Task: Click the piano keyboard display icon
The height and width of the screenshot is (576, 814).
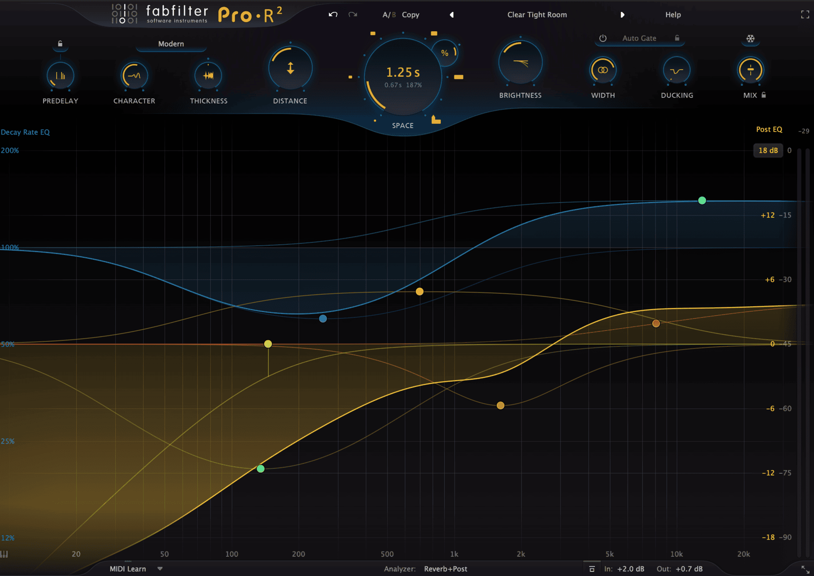Action: click(x=4, y=554)
